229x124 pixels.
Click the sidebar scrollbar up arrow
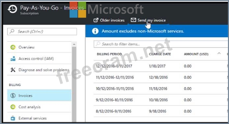point(74,44)
